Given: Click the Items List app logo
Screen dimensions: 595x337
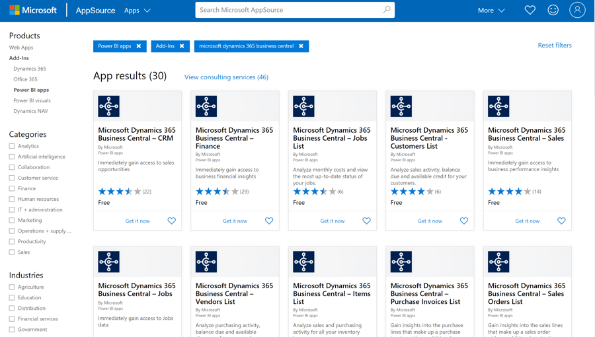Looking at the screenshot, I should click(303, 262).
